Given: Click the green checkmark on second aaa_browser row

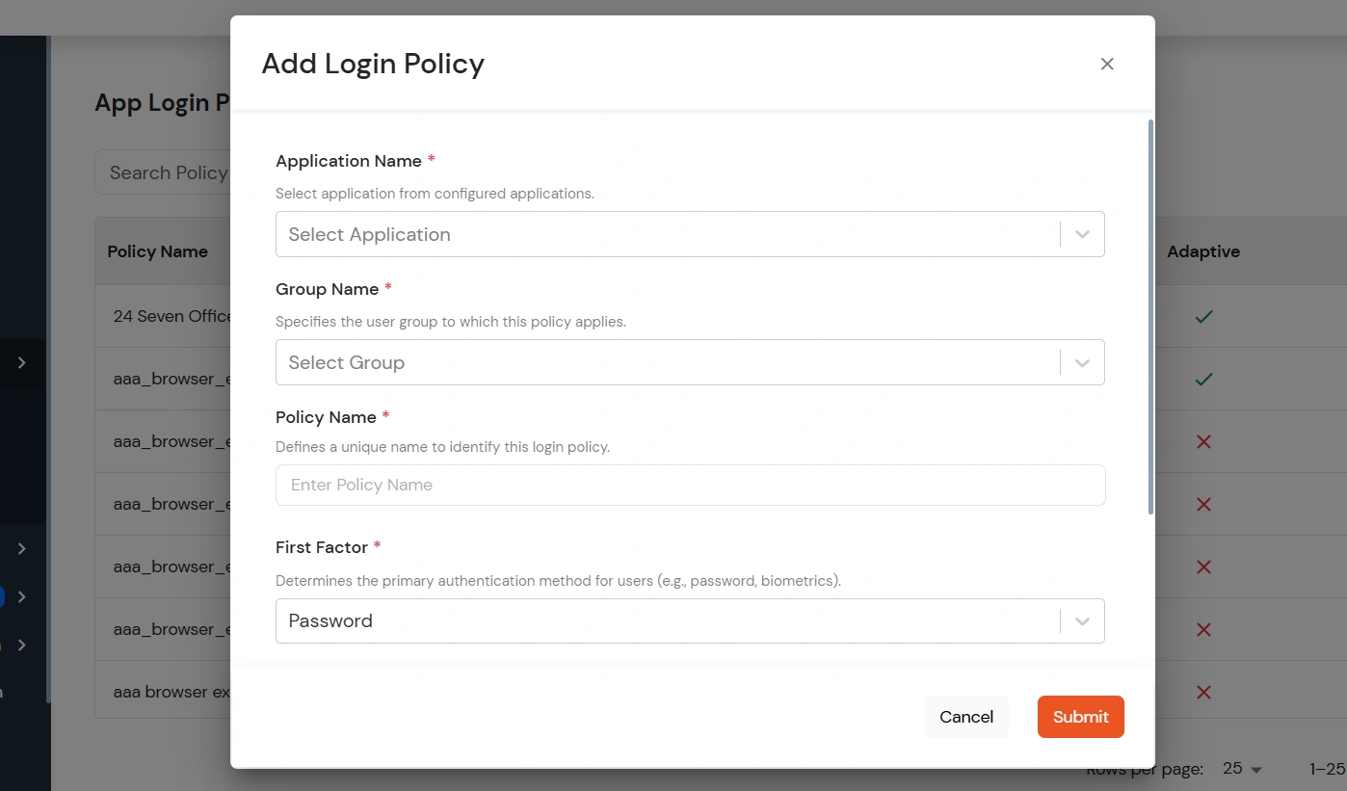Looking at the screenshot, I should (x=1203, y=378).
